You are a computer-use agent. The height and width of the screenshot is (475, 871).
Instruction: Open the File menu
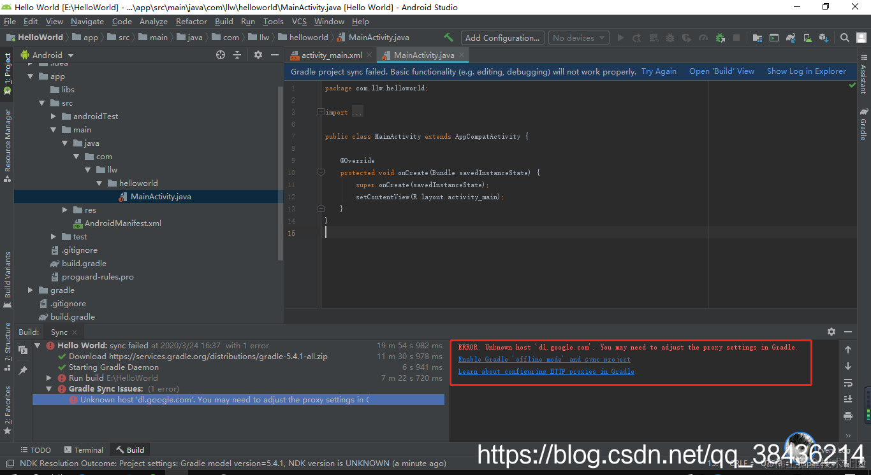10,21
